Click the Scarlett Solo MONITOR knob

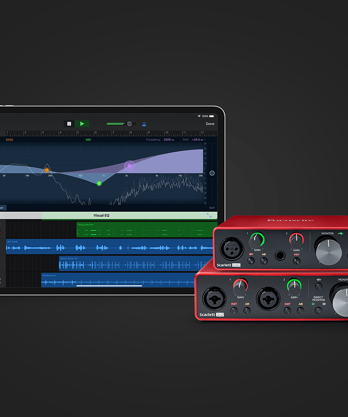click(x=329, y=251)
